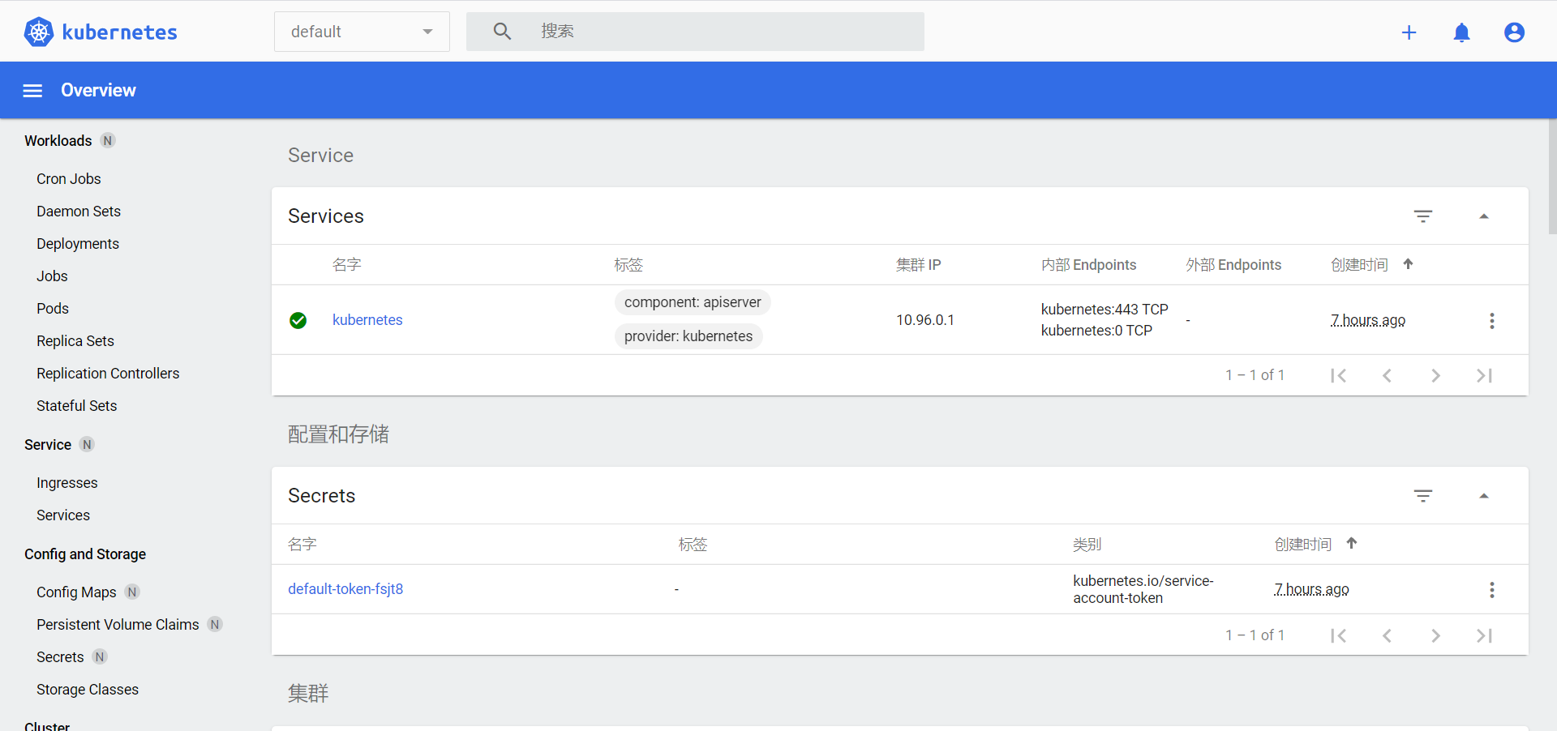Go to next page of Secrets
This screenshot has height=731, width=1557.
point(1435,635)
